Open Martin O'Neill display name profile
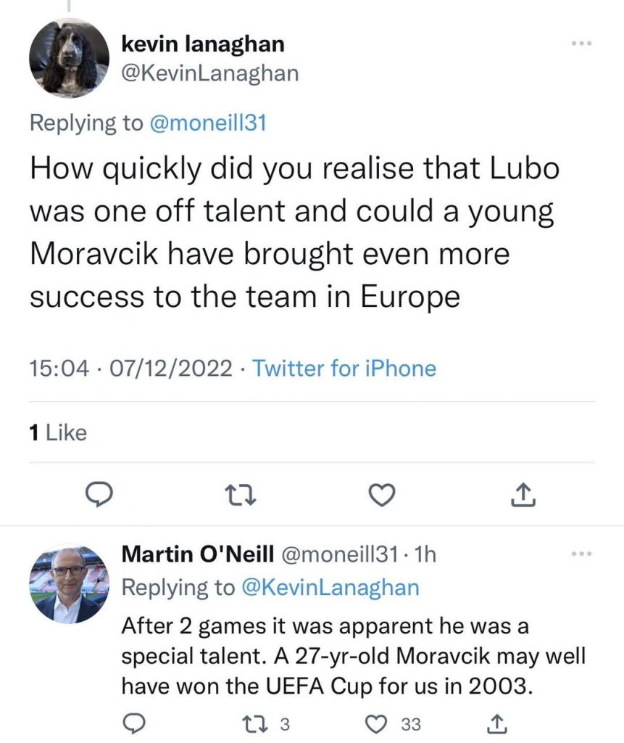Screen dimensions: 624x743 [x=197, y=555]
